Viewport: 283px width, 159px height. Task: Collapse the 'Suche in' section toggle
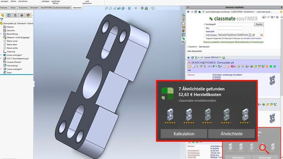188,47
